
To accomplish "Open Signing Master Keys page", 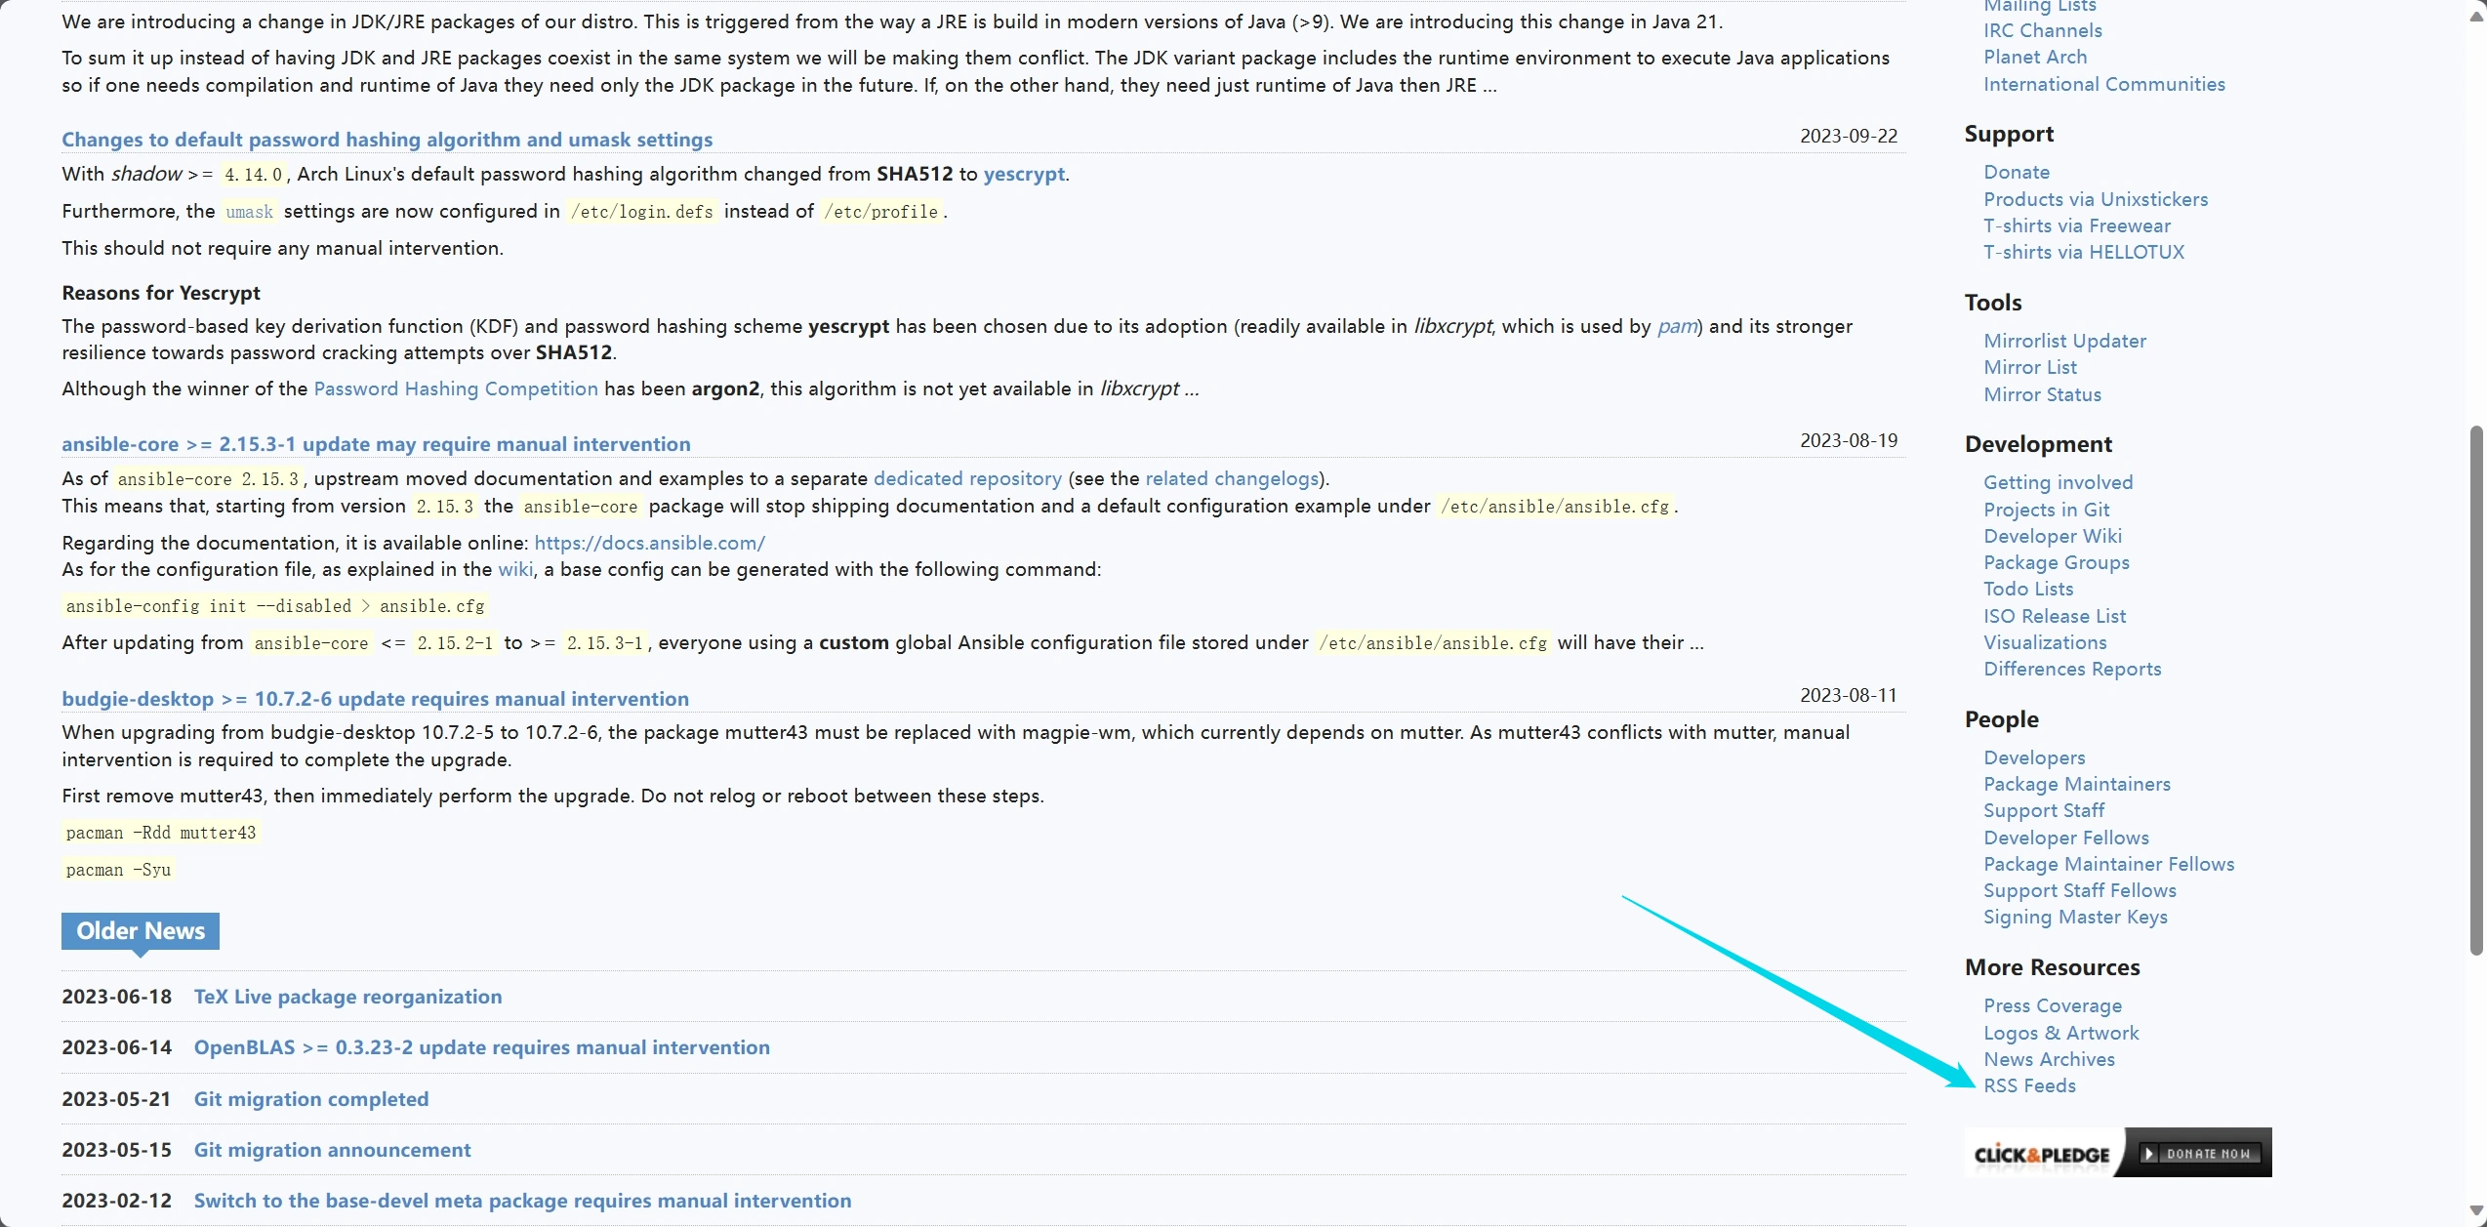I will (2074, 917).
